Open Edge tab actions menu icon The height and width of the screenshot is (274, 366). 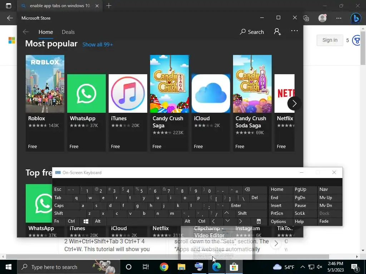coord(9,6)
